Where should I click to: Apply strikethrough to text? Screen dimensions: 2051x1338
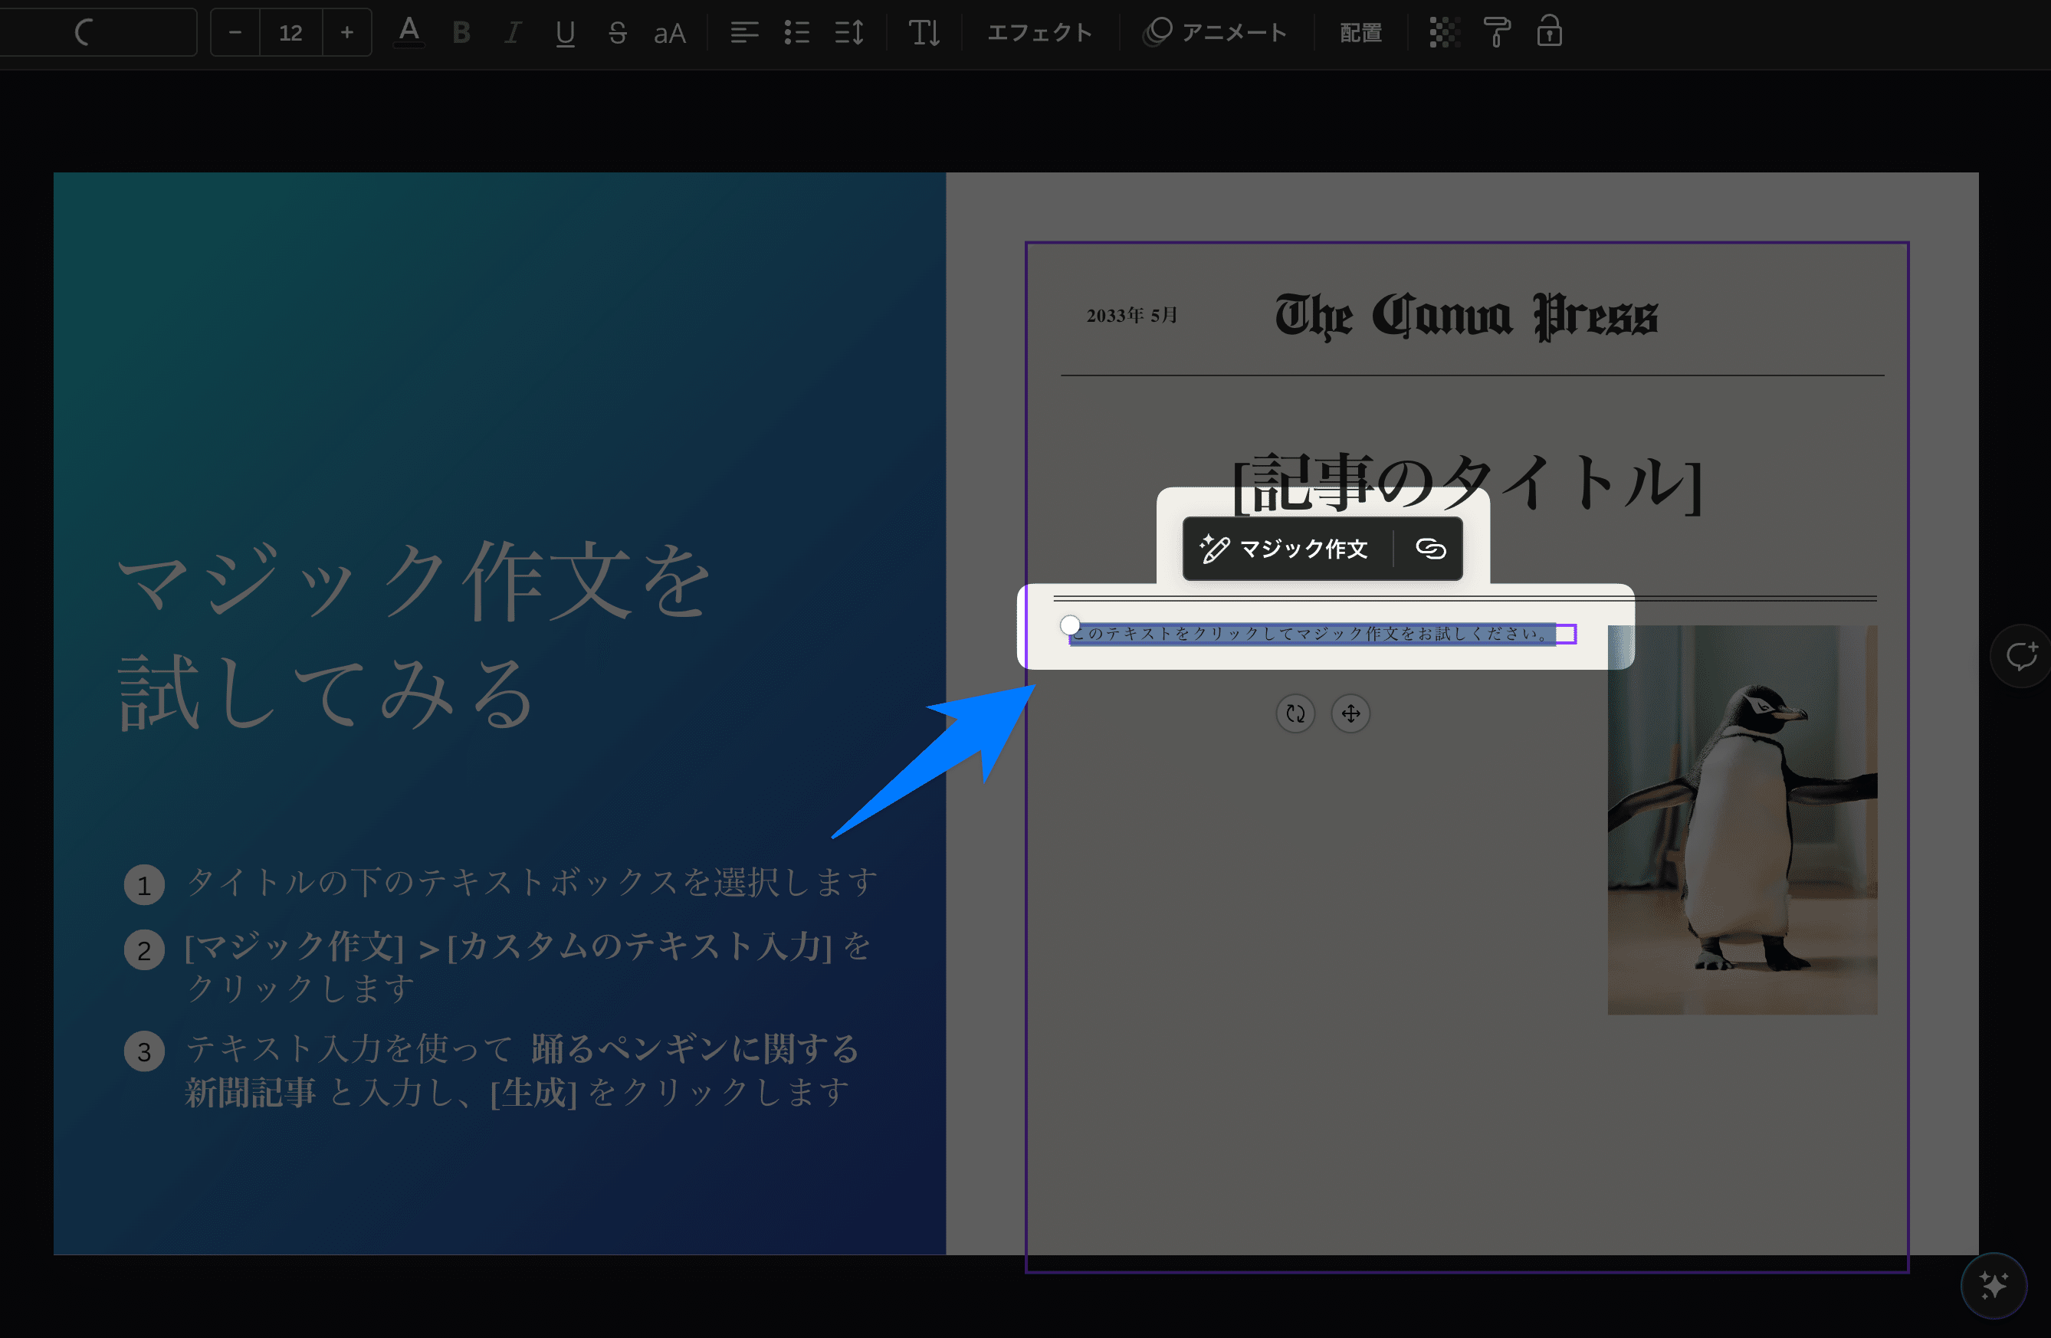[617, 33]
